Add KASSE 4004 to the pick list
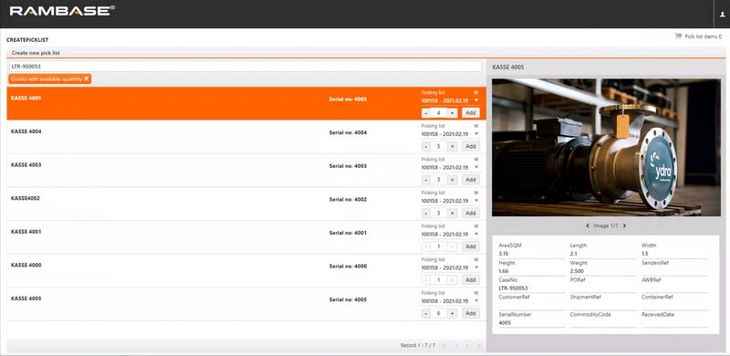Viewport: 730px width, 356px height. pos(471,146)
